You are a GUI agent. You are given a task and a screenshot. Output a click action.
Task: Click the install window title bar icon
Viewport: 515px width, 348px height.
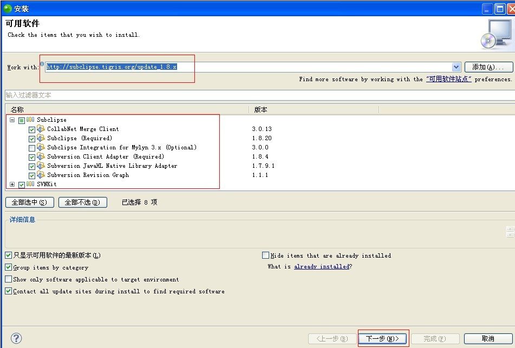coord(7,9)
